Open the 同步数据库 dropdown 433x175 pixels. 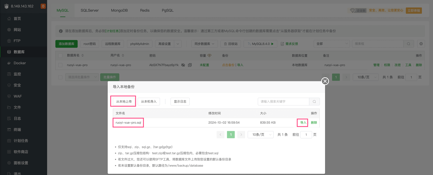204,44
